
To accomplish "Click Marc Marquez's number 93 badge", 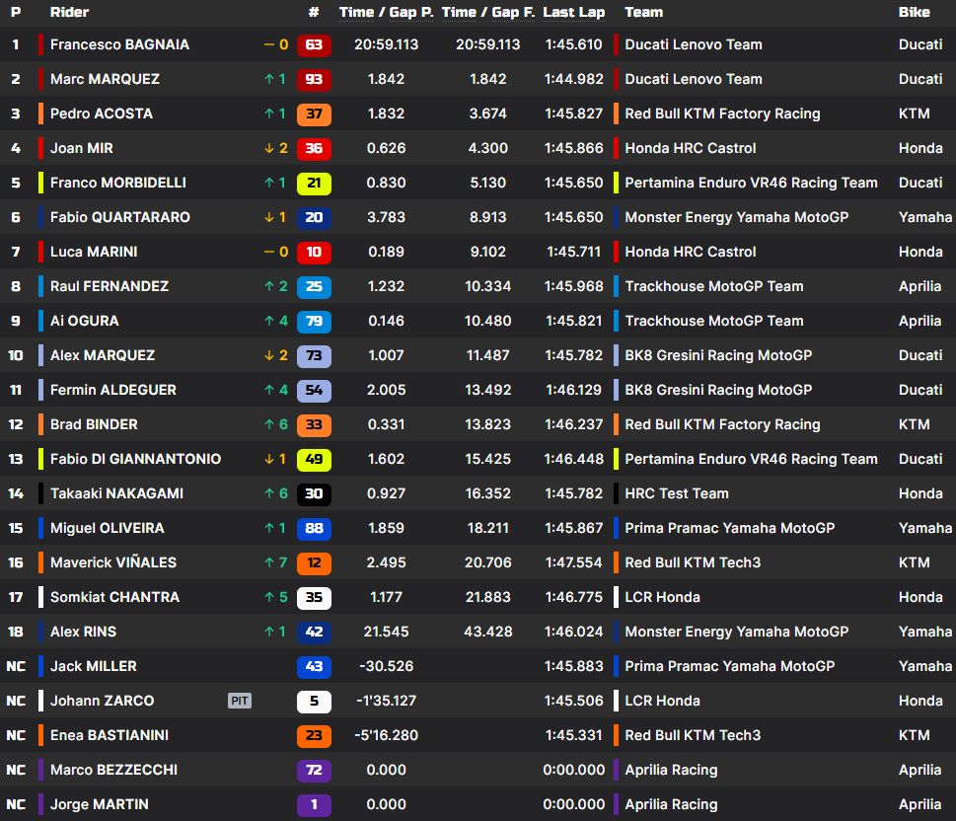I will coord(314,79).
